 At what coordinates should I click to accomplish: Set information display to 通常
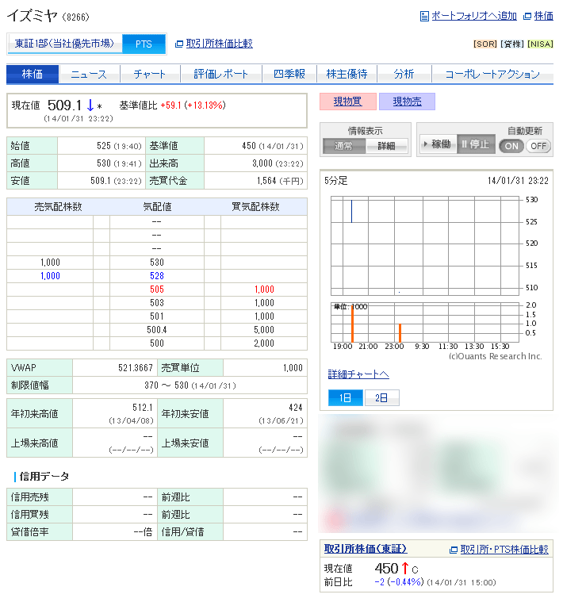point(344,146)
